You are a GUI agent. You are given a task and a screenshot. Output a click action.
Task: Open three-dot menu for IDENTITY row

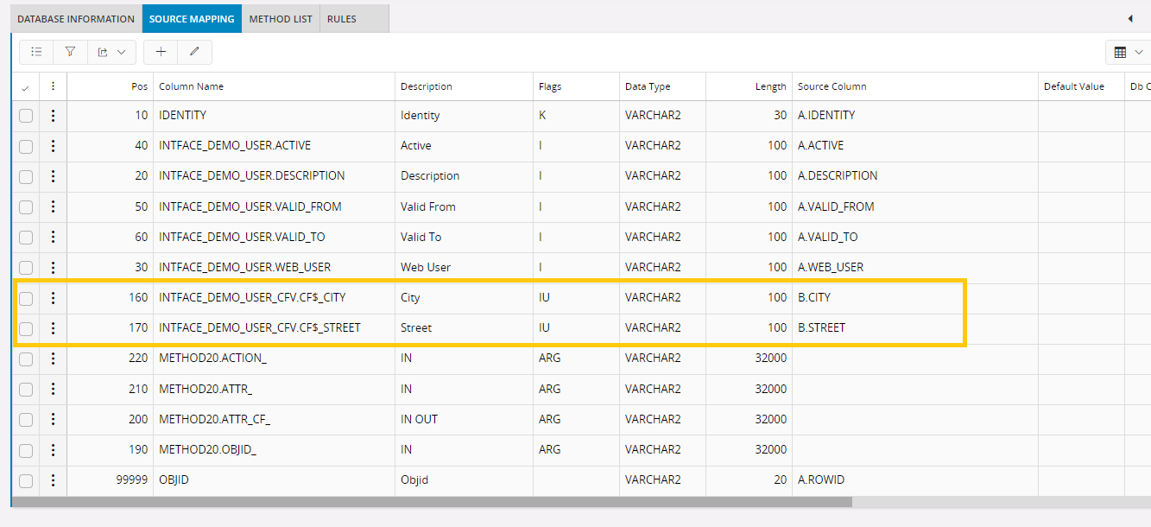click(53, 115)
